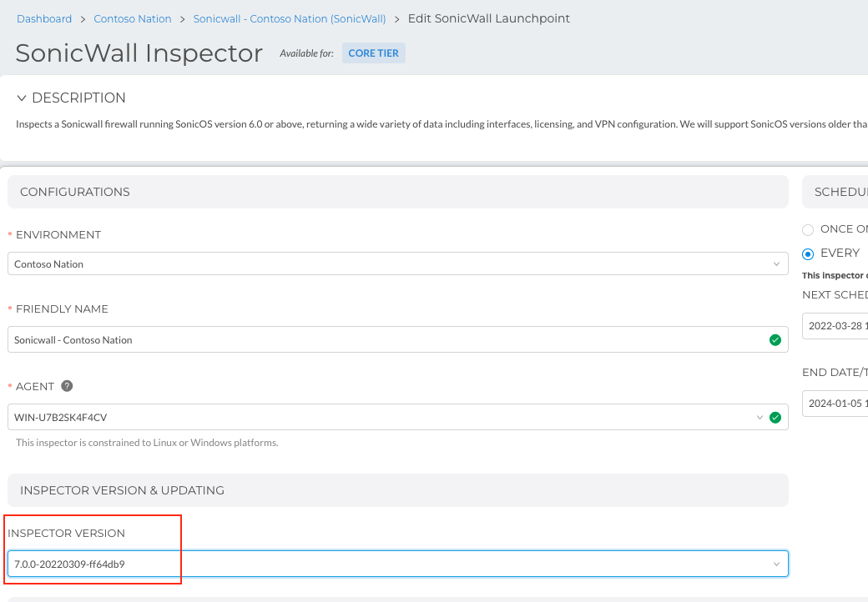Select the EVERY schedule radio button
868x602 pixels.
pos(808,253)
